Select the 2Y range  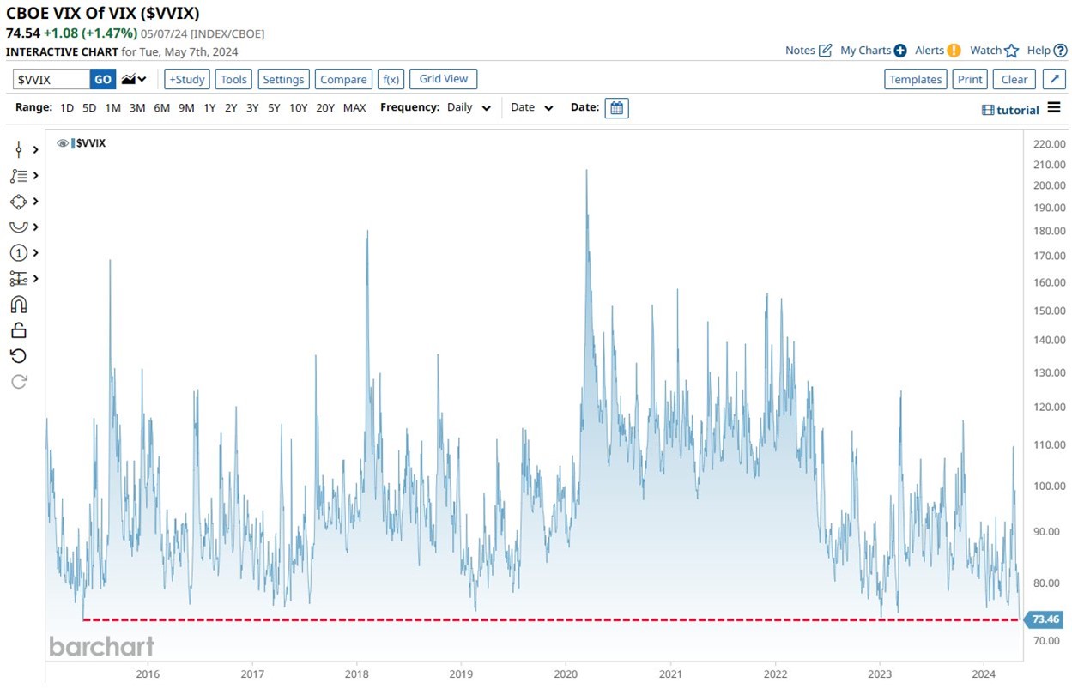click(231, 108)
